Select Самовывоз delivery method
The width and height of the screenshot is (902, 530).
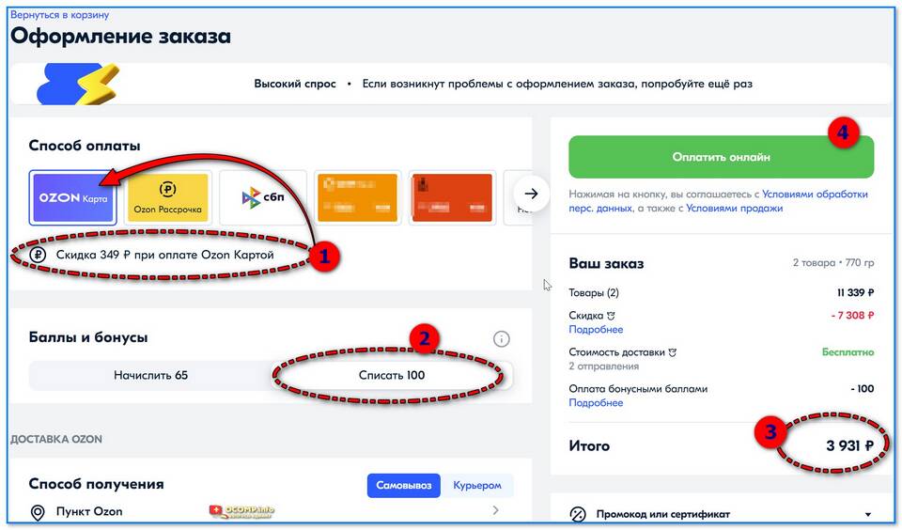(403, 485)
